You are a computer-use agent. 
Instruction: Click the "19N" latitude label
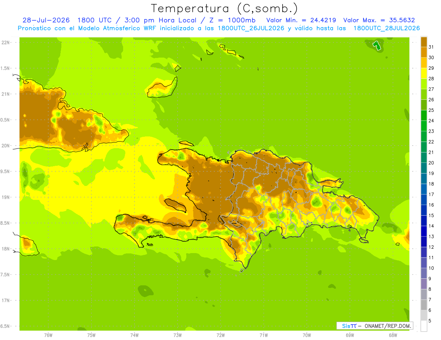pos(6,197)
